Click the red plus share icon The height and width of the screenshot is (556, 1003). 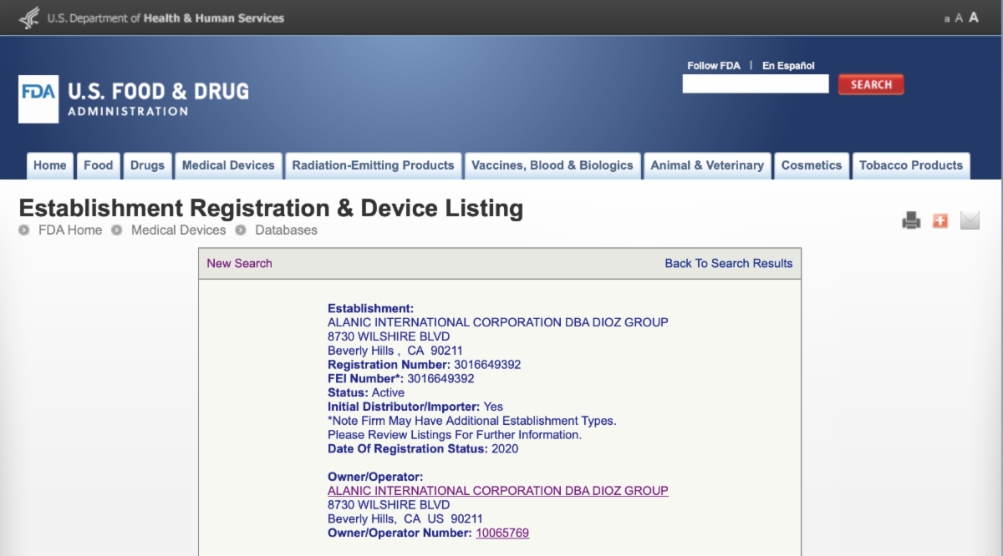940,220
